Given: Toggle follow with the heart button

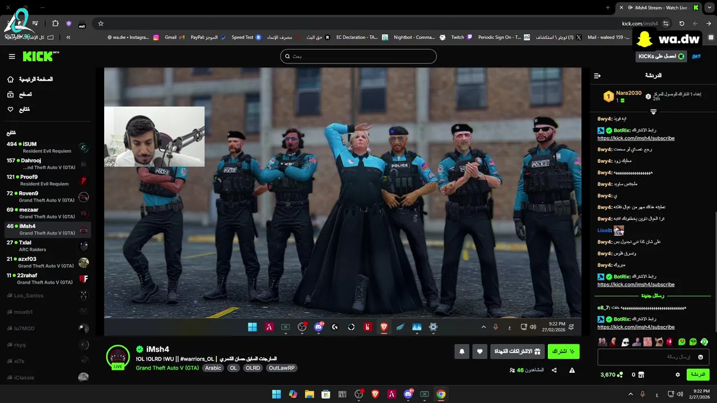Looking at the screenshot, I should [x=479, y=352].
